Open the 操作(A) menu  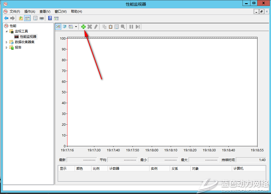point(30,12)
